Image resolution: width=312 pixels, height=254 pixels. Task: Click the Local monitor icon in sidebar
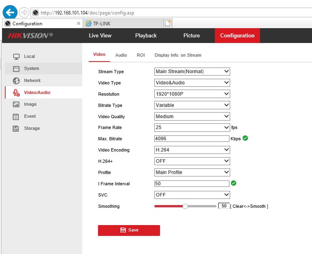point(16,57)
